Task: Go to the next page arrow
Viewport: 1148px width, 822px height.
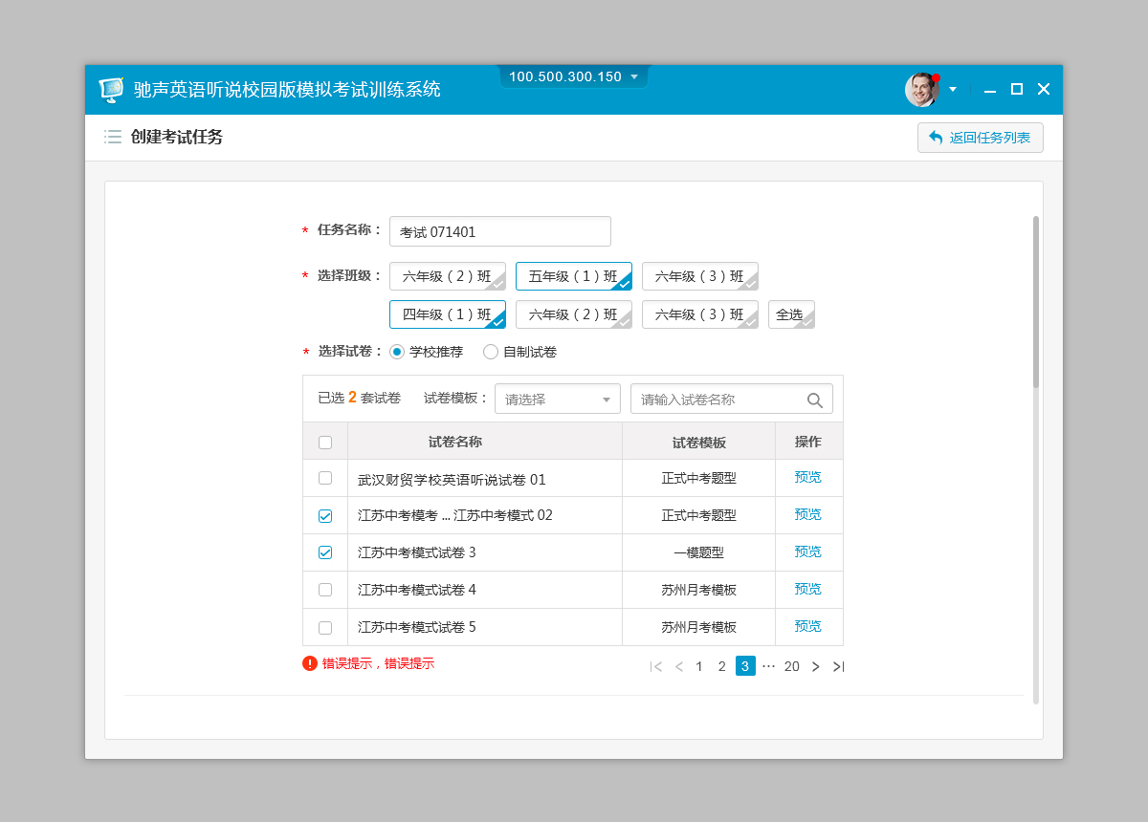Action: point(815,666)
